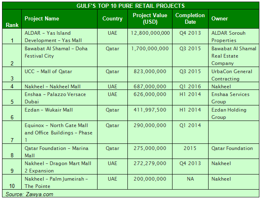Select the 'Project Value (USD)' header

click(x=150, y=18)
